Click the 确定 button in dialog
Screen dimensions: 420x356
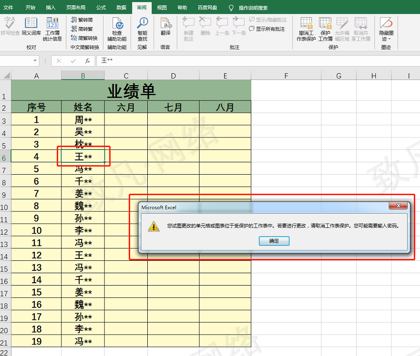(274, 241)
